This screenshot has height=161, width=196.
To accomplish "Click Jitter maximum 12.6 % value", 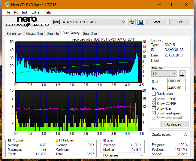I will pos(137,150).
